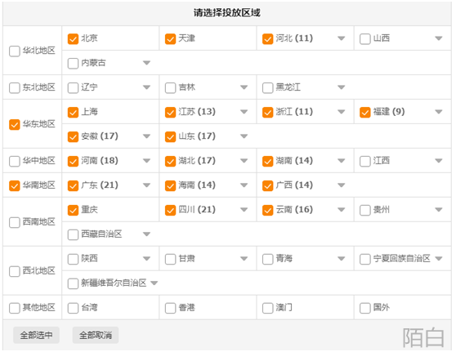Click the 全部选中 button
This screenshot has height=352, width=456.
pos(36,335)
